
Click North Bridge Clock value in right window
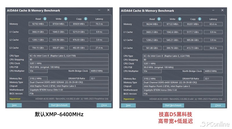(x=213, y=71)
